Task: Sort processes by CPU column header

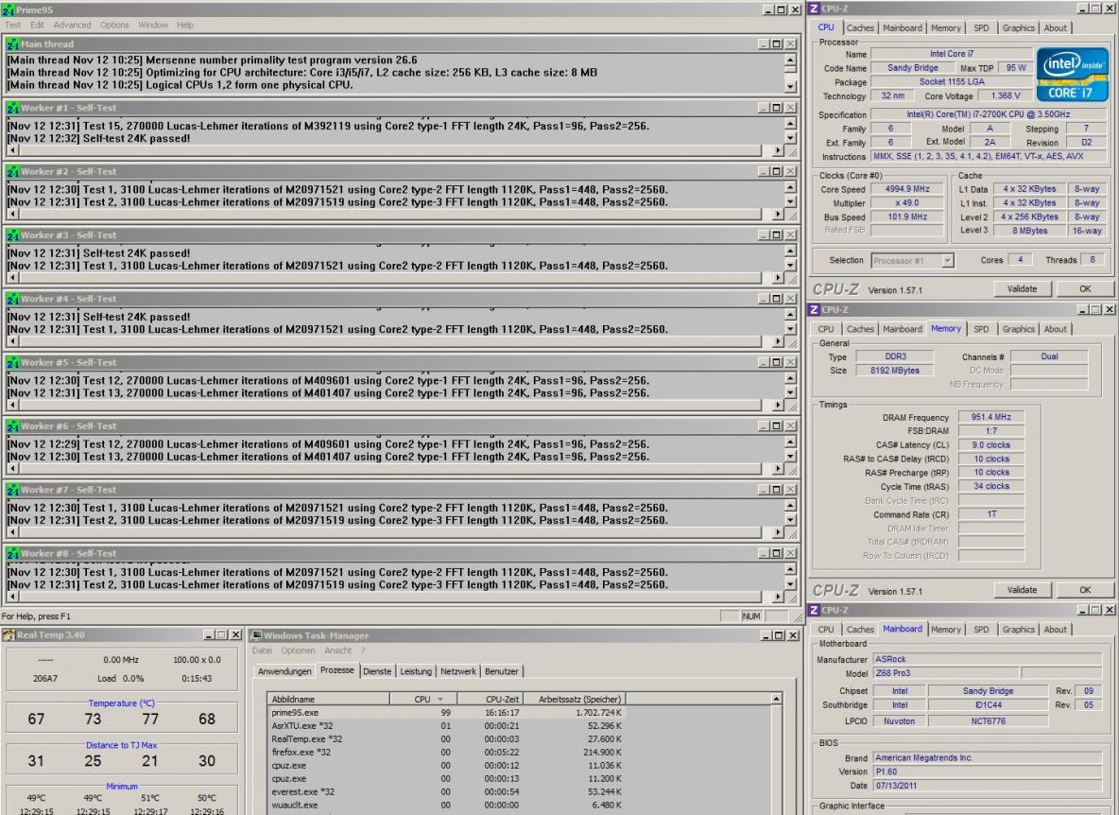Action: pyautogui.click(x=423, y=700)
